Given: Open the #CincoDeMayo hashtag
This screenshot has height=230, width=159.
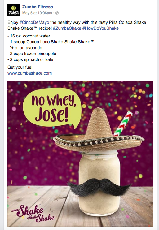Looking at the screenshot, I should (34, 22).
